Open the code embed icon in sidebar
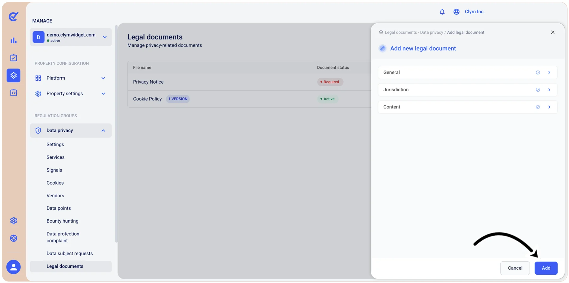This screenshot has height=283, width=569. click(13, 93)
